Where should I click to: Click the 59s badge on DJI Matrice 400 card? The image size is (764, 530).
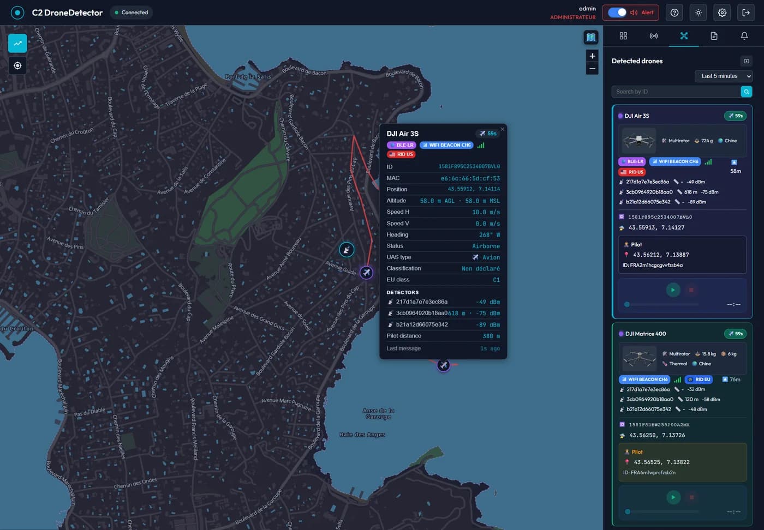click(x=735, y=334)
